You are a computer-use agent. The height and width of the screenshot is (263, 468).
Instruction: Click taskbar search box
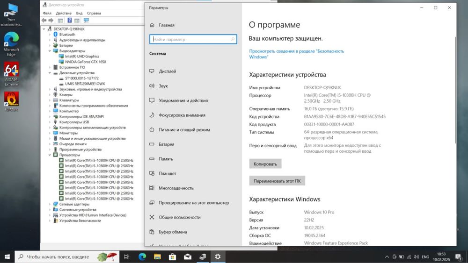67,257
